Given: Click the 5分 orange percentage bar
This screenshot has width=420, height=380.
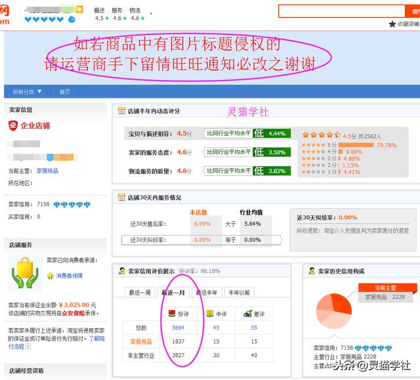Looking at the screenshot, I should [356, 145].
